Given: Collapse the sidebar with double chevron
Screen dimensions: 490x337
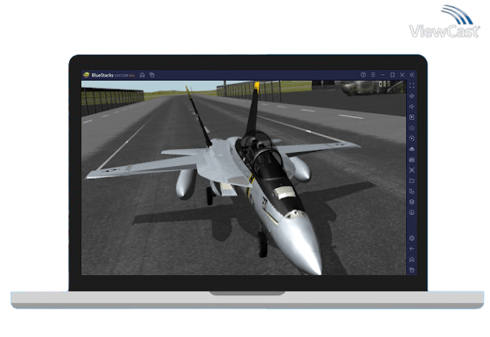Looking at the screenshot, I should pos(412,75).
